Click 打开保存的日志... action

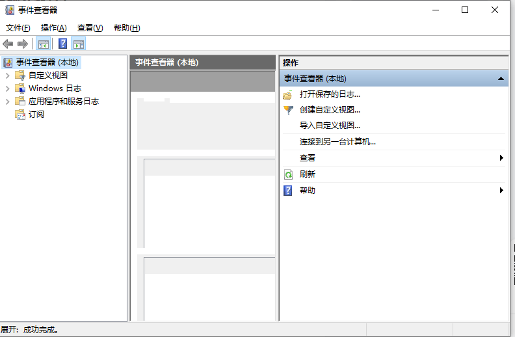(330, 94)
